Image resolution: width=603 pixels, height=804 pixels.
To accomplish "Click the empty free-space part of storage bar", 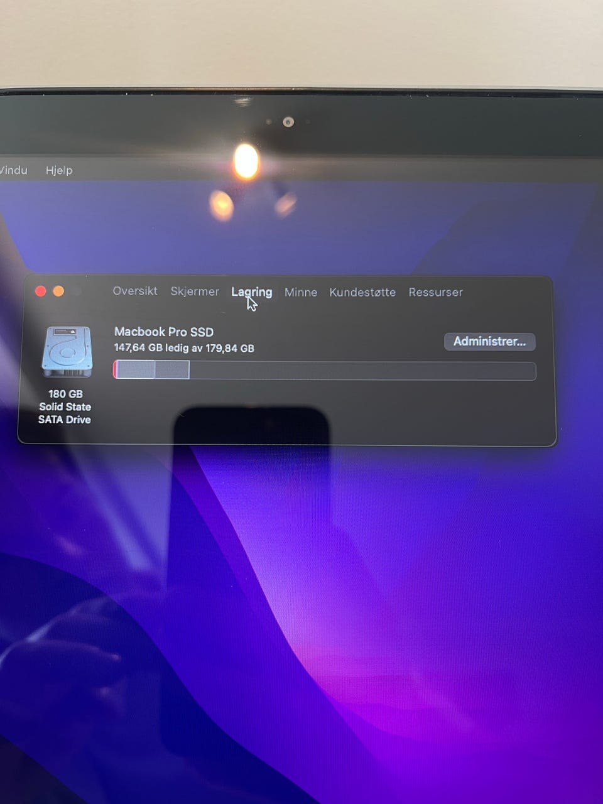I will click(362, 371).
